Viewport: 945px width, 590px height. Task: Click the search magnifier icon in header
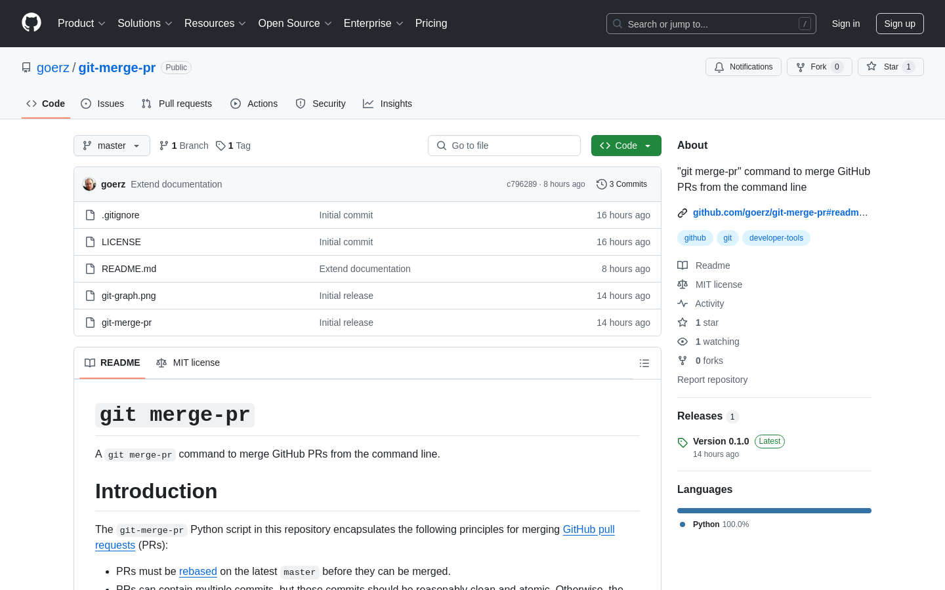click(618, 24)
